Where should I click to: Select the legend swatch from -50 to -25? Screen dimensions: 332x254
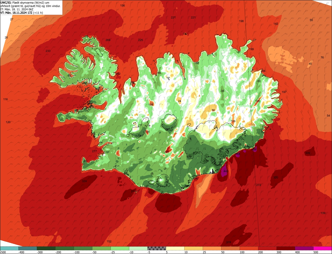pyautogui.click(x=101, y=248)
